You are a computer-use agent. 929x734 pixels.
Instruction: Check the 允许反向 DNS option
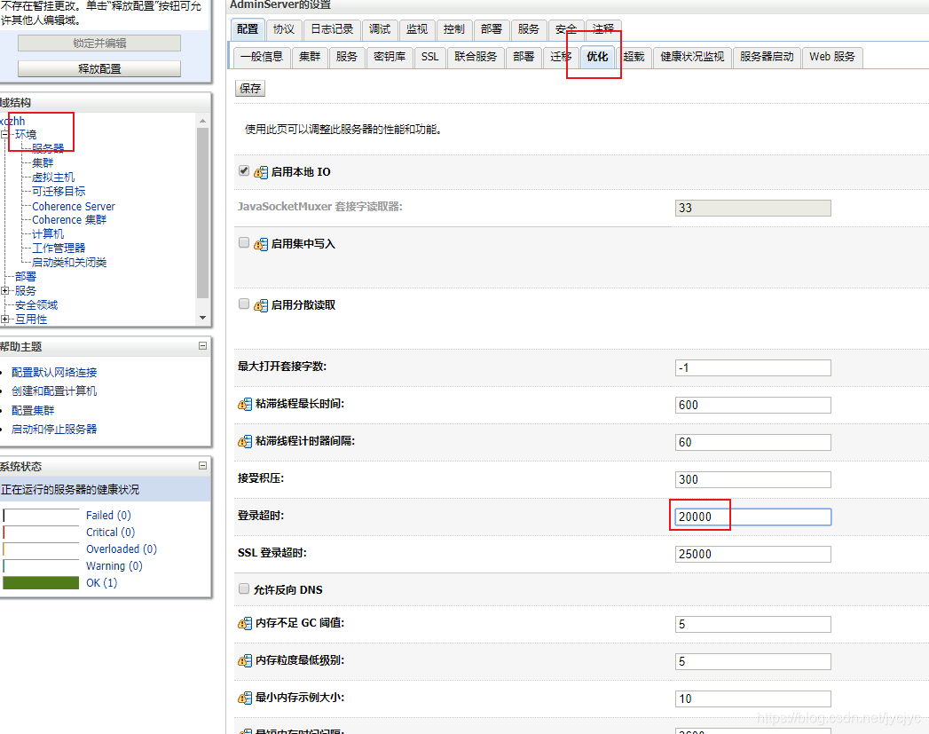(x=243, y=588)
